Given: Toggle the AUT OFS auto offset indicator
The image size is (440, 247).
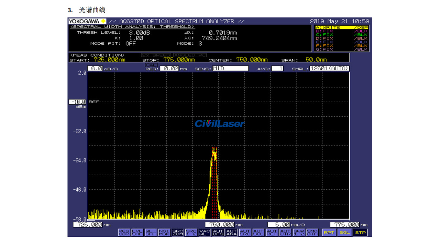Looking at the screenshot, I should pyautogui.click(x=218, y=232).
